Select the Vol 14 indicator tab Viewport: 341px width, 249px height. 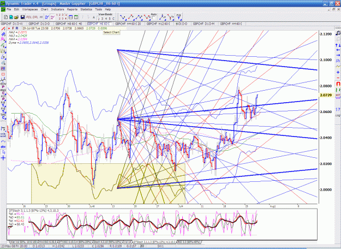tap(128, 242)
